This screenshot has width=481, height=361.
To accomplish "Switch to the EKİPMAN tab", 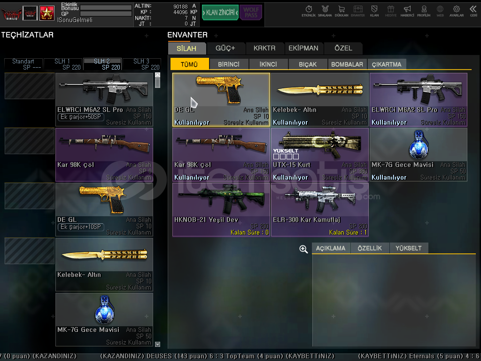I will click(303, 48).
